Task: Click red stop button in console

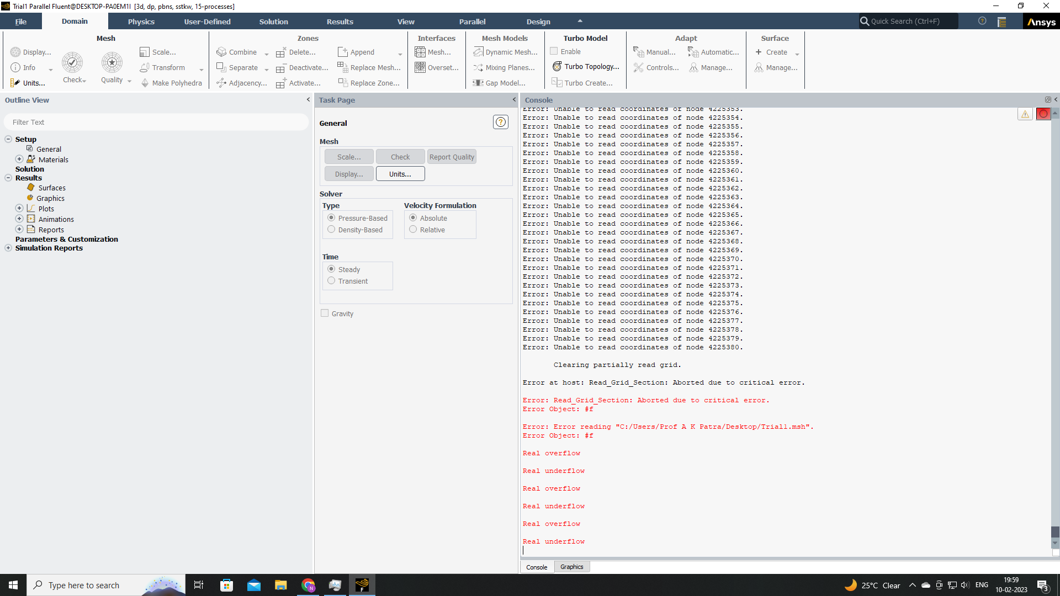Action: [1043, 114]
